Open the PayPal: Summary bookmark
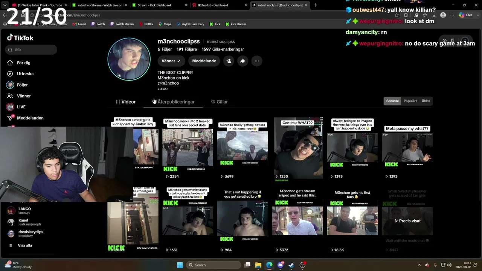Image resolution: width=482 pixels, height=271 pixels. [190, 24]
